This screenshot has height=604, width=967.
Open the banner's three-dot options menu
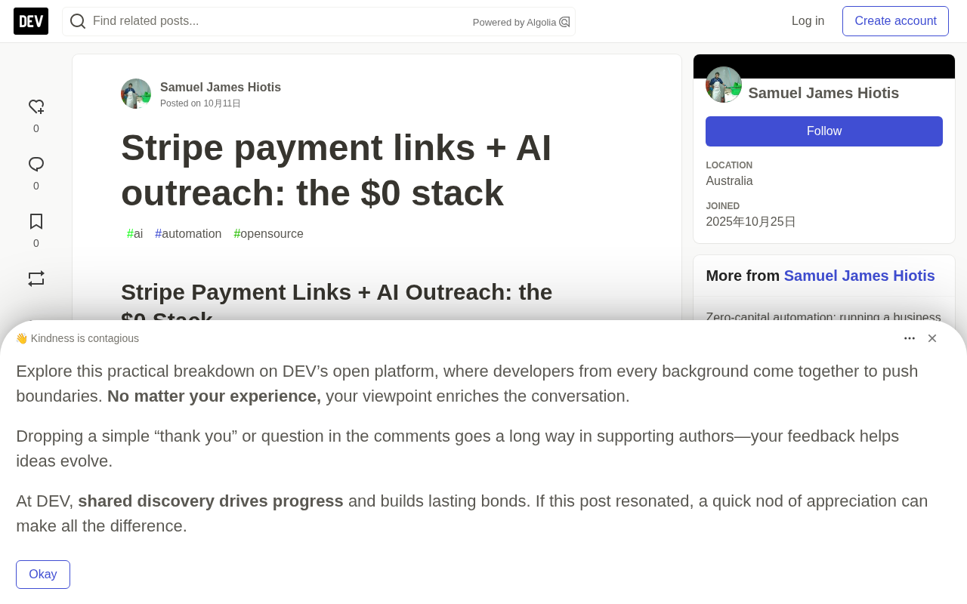click(910, 338)
